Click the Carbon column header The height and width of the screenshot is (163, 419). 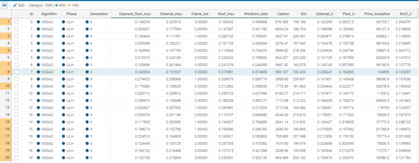coord(283,14)
